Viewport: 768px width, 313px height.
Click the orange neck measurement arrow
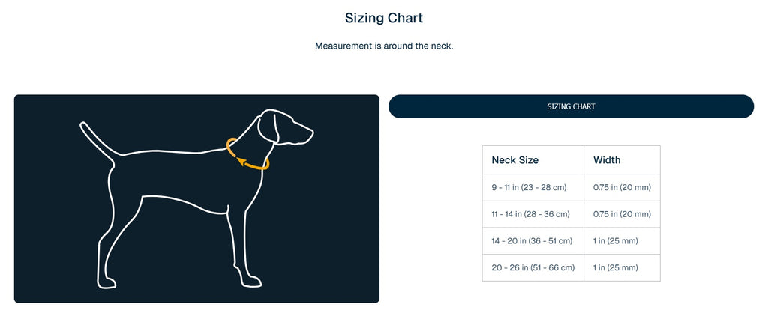(248, 158)
